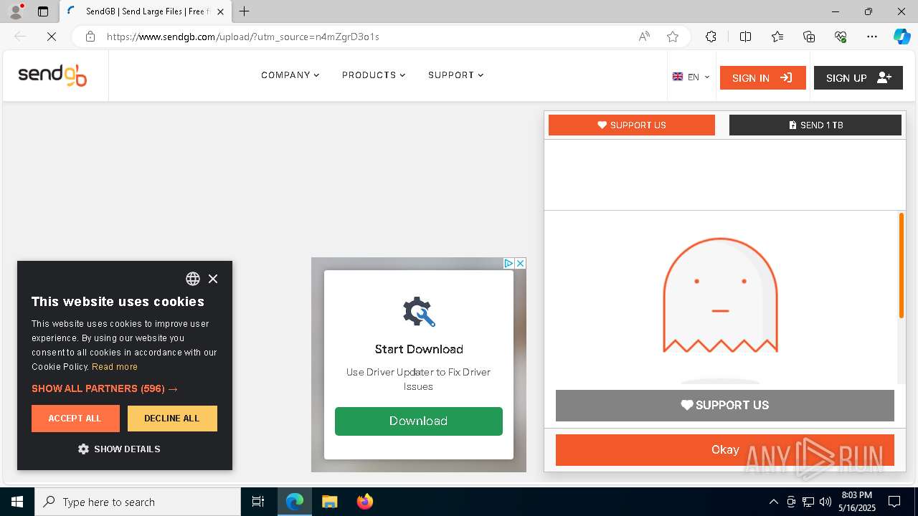Expand the PRODUCTS menu

coord(374,75)
